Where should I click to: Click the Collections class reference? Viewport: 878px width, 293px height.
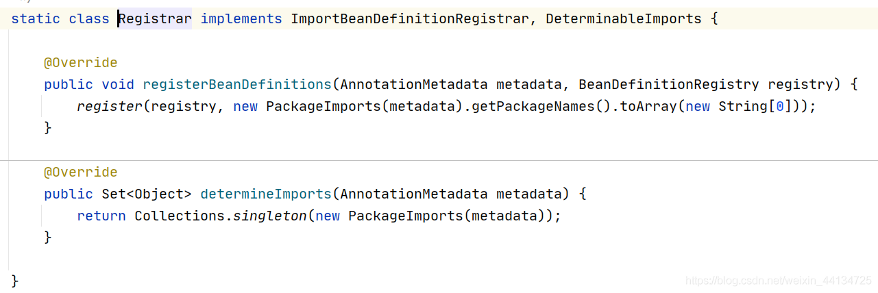tap(180, 216)
